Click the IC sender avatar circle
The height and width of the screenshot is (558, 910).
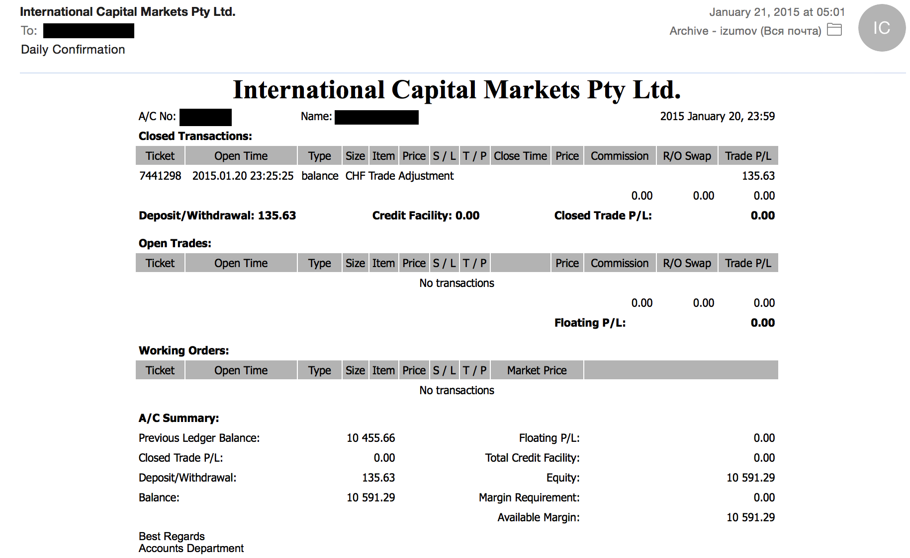882,28
